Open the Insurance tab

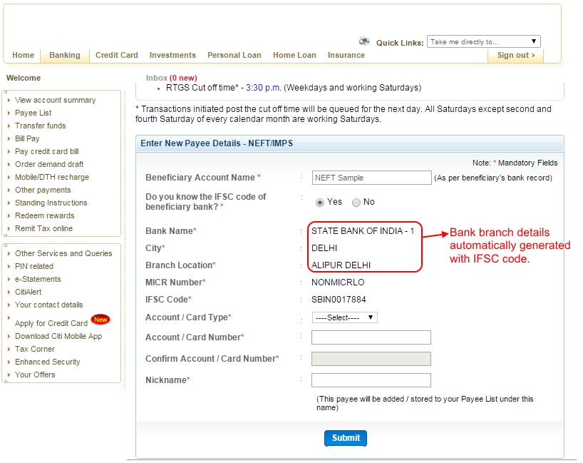tap(347, 55)
